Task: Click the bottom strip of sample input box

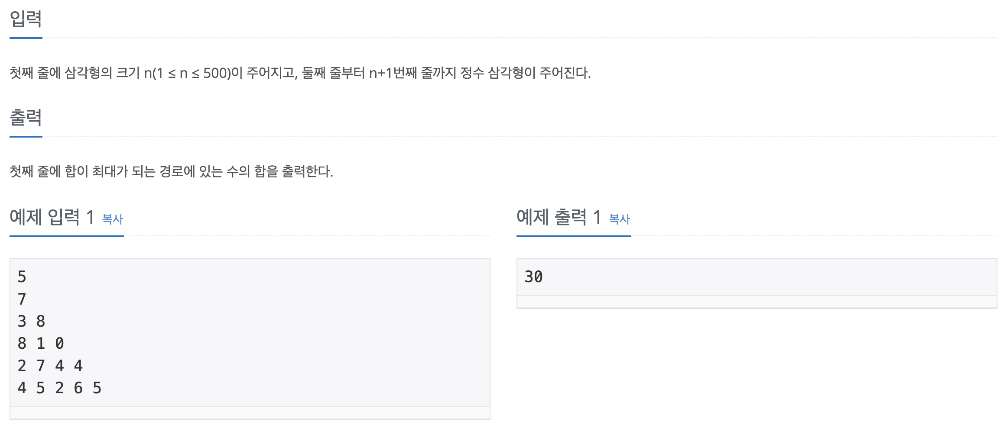Action: coord(250,413)
